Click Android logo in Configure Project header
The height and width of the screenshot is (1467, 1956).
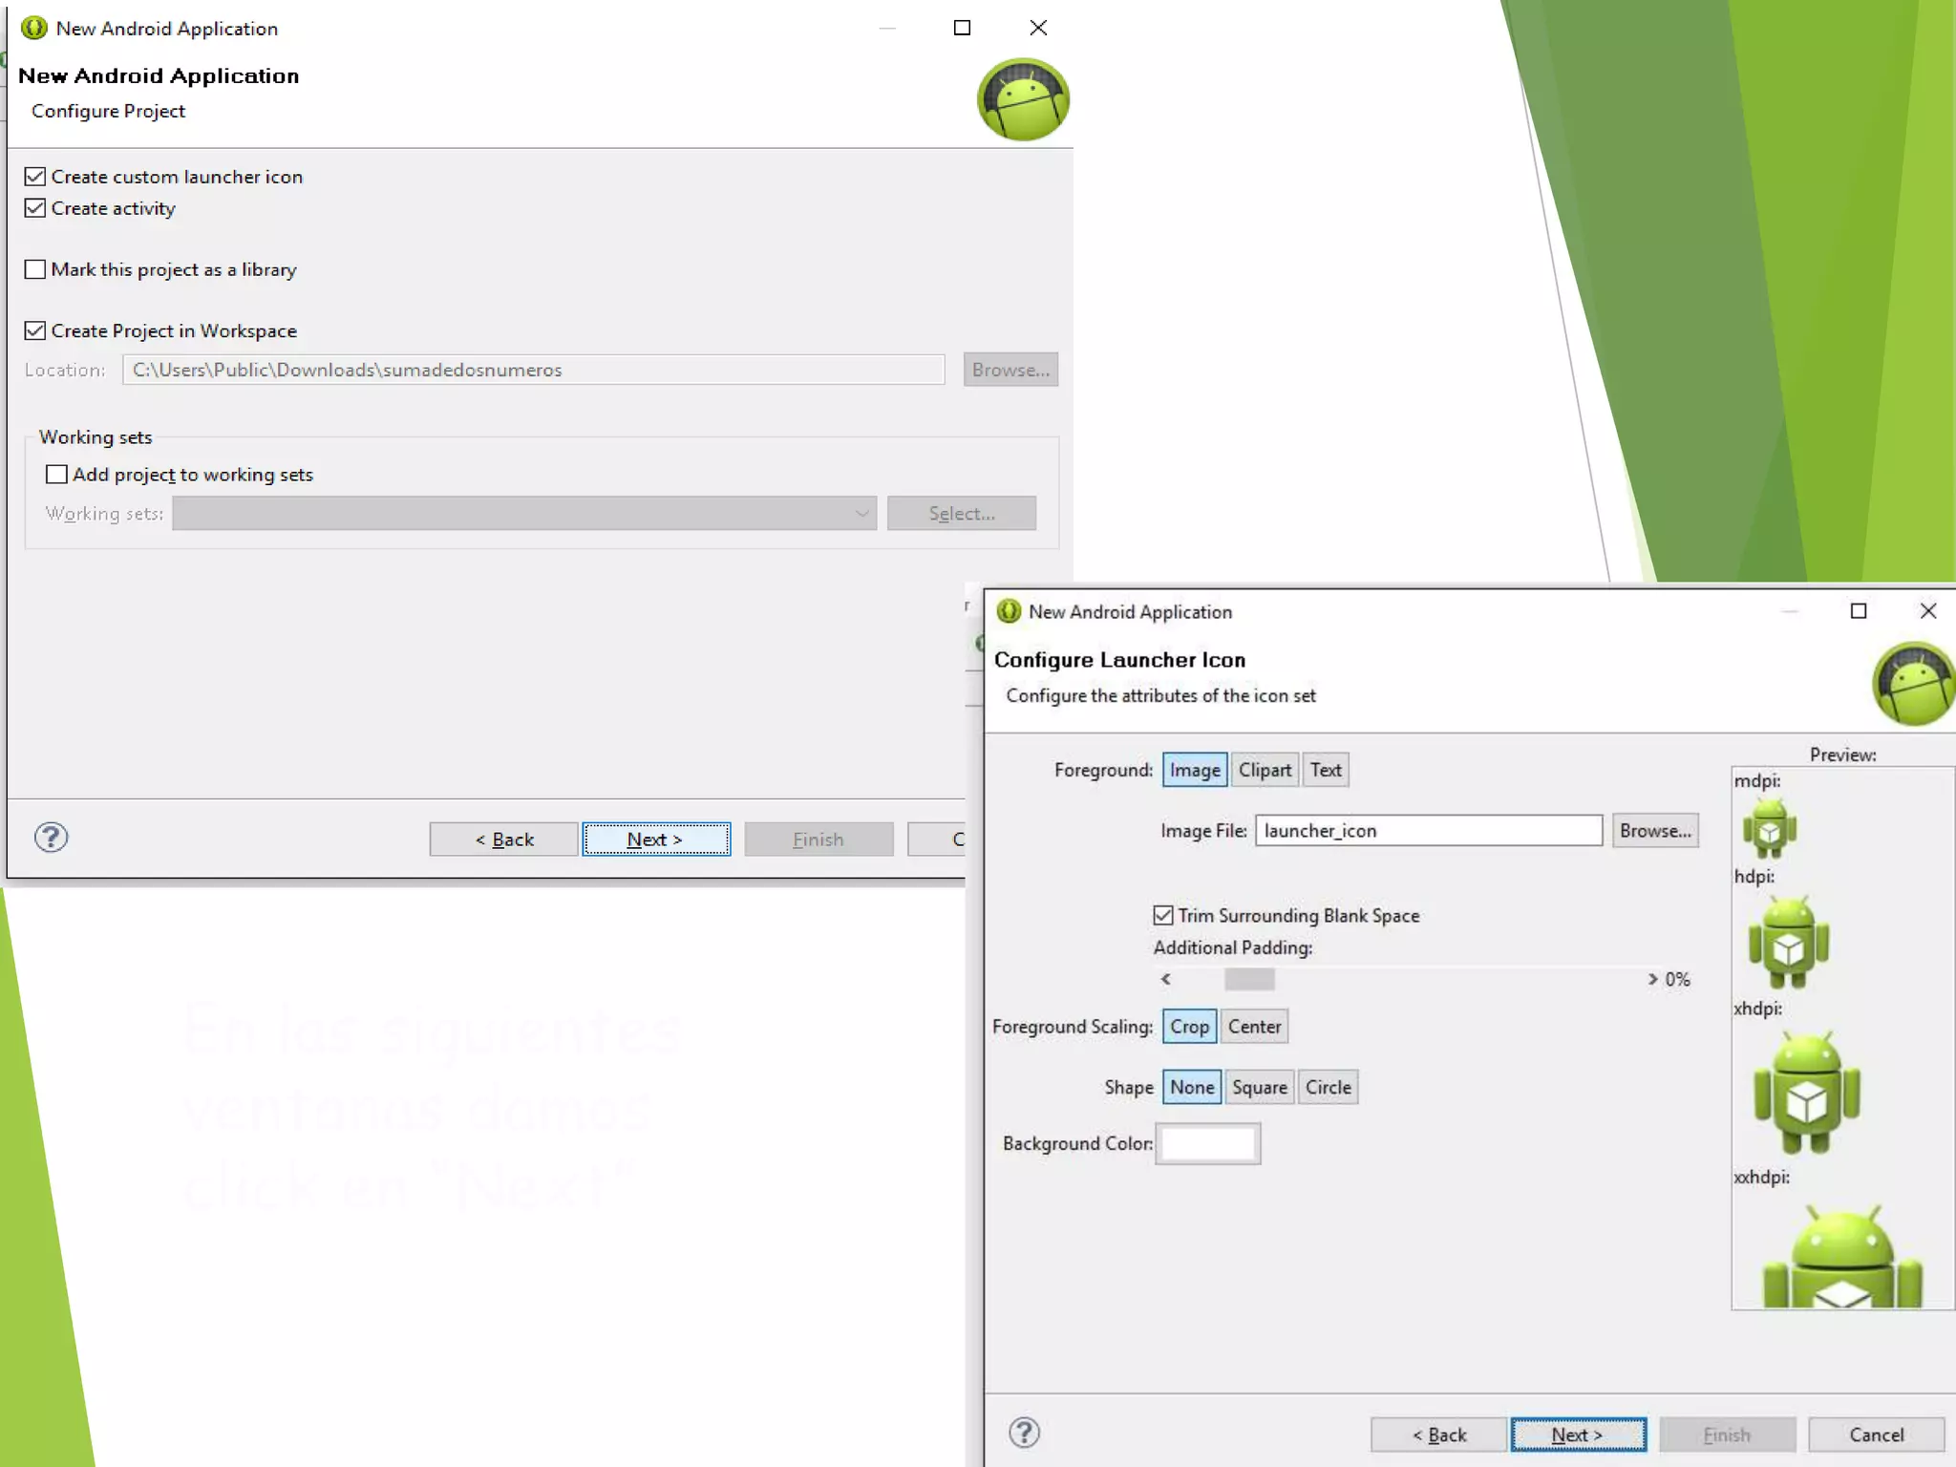click(x=1023, y=99)
